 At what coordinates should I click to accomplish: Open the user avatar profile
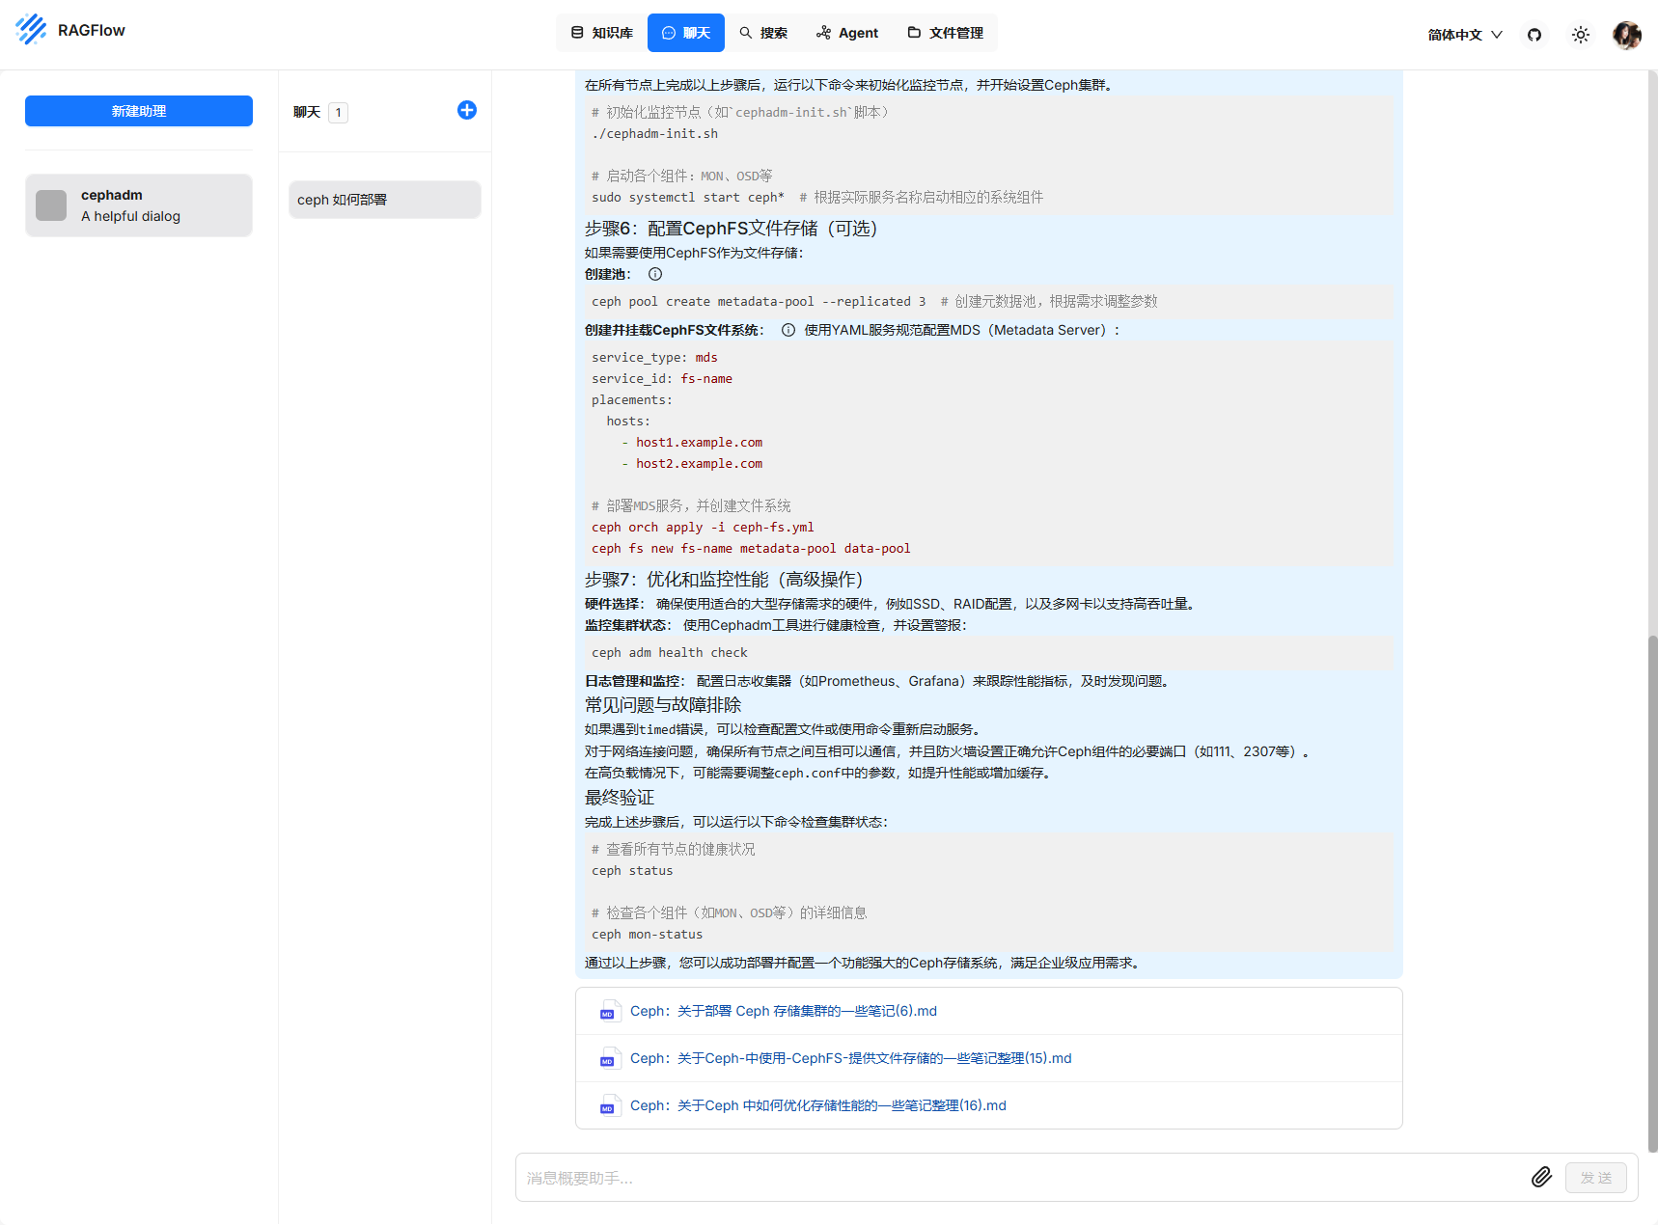[x=1627, y=35]
